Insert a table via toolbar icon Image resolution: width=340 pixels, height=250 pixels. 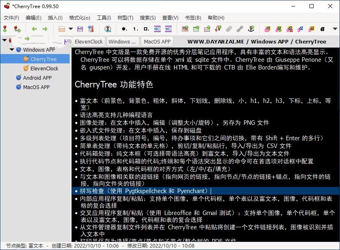pos(196,28)
